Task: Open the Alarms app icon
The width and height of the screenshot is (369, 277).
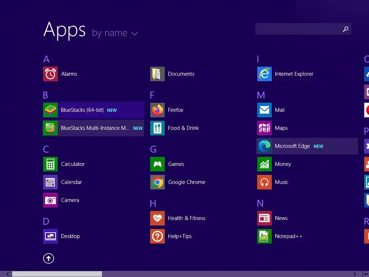Action: click(x=50, y=74)
